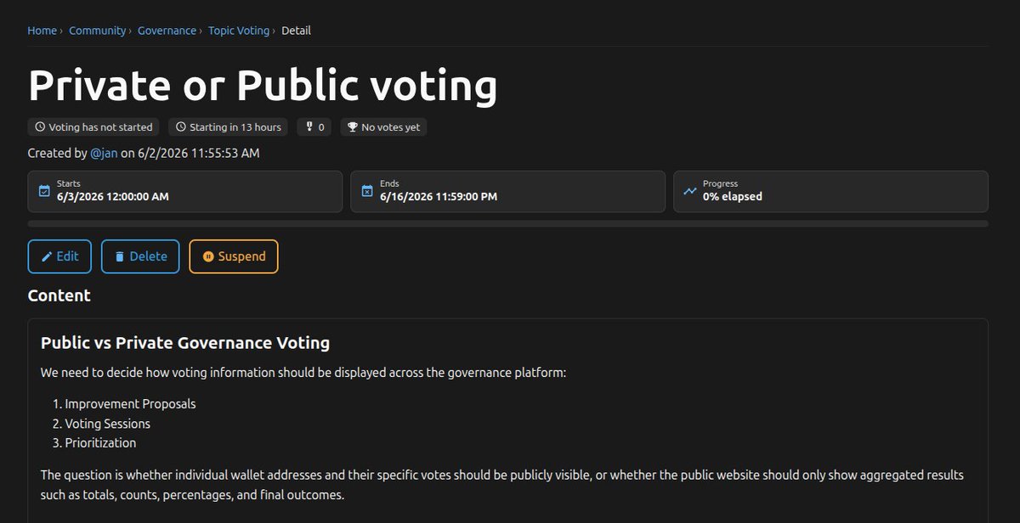Click the voting progress bar

click(508, 223)
